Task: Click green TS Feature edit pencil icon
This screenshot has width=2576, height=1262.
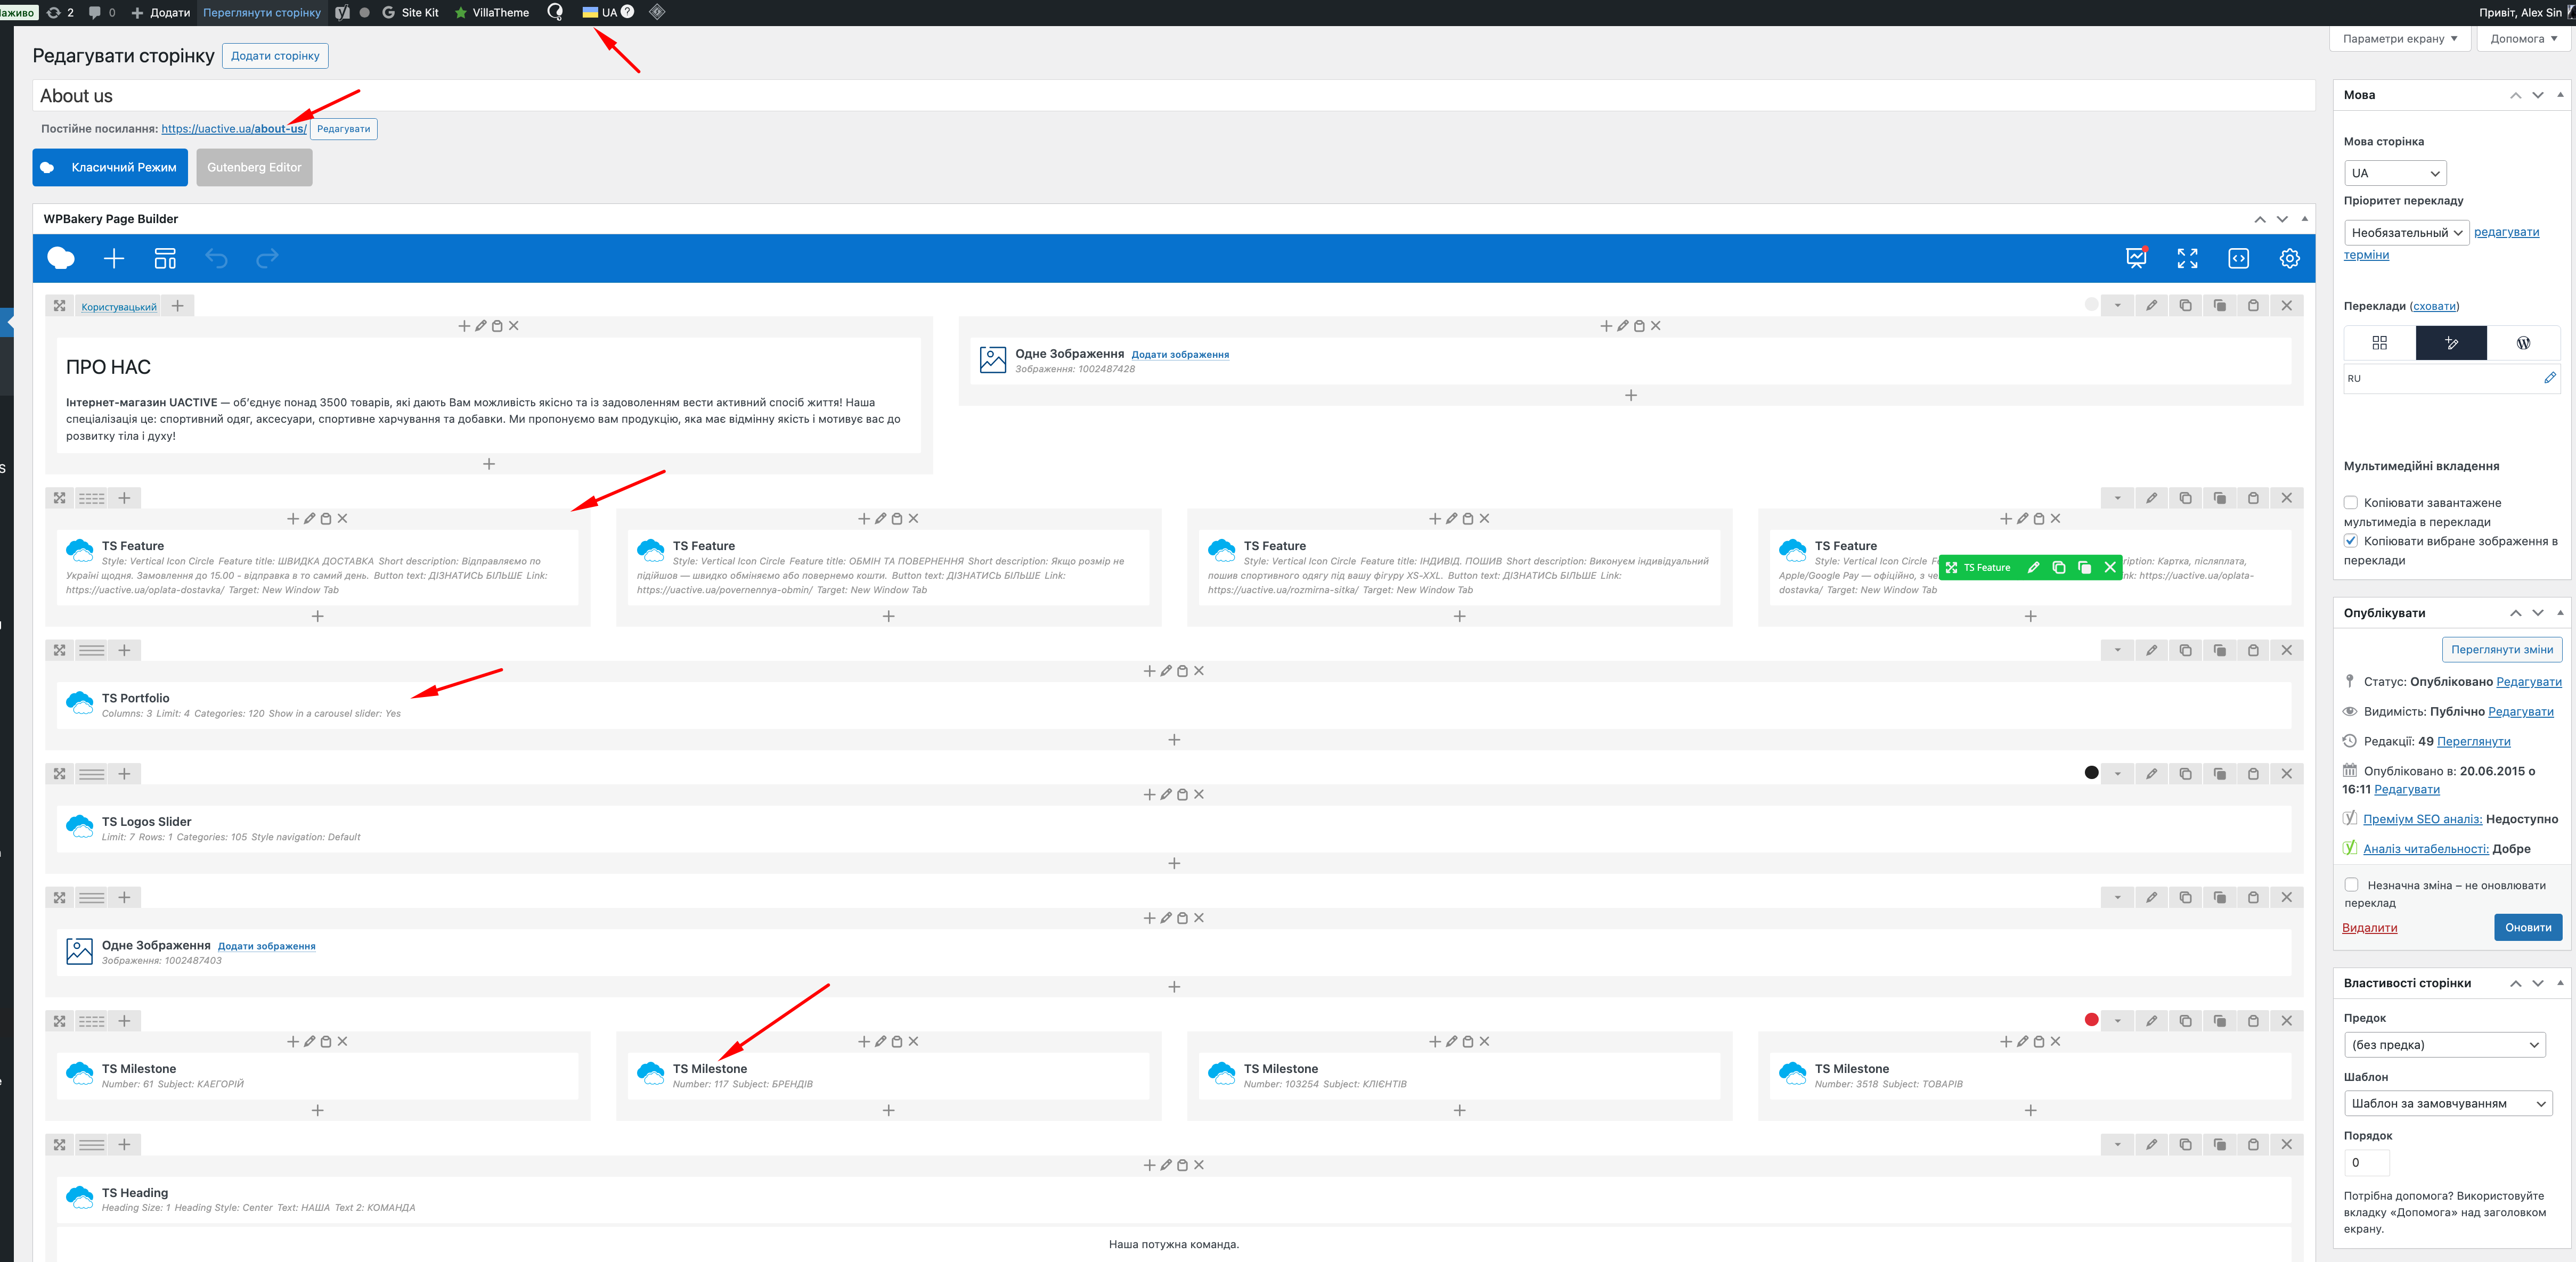Action: [x=2033, y=567]
